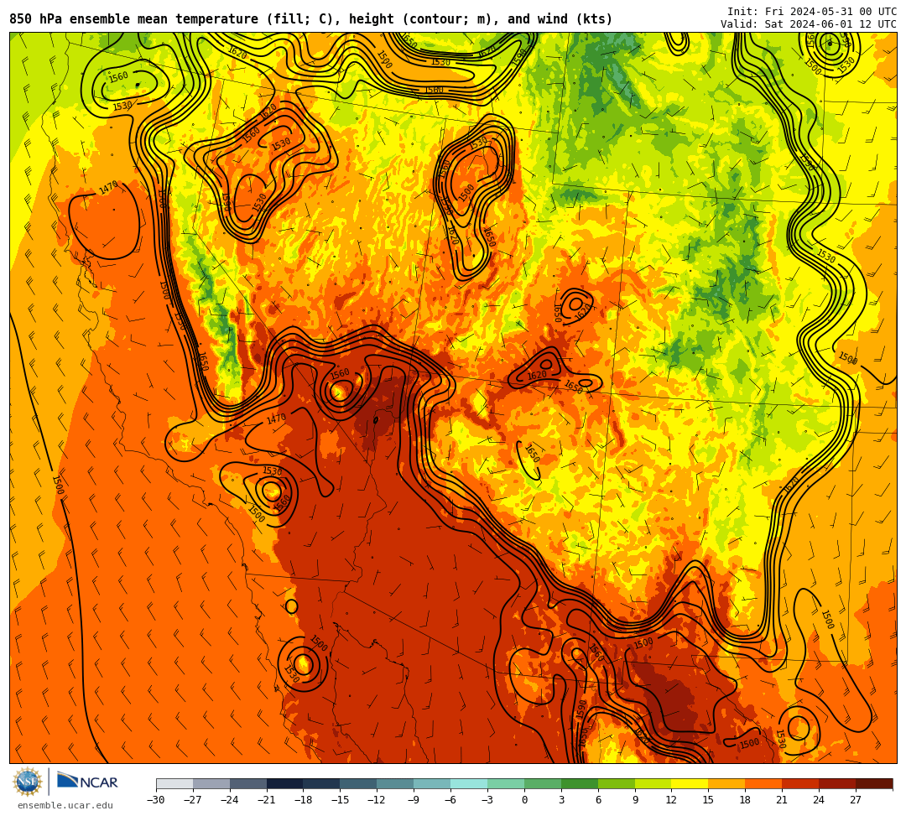The image size is (906, 816).
Task: Click the colorbar label −30
Action: tap(156, 800)
